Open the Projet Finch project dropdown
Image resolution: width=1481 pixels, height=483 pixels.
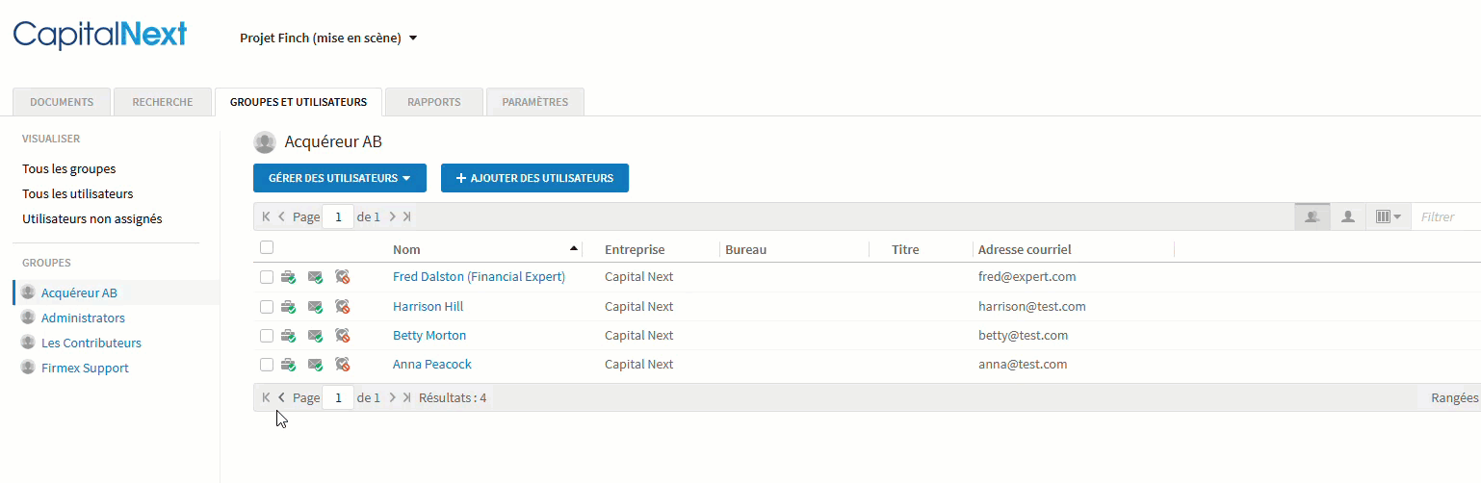pos(328,38)
